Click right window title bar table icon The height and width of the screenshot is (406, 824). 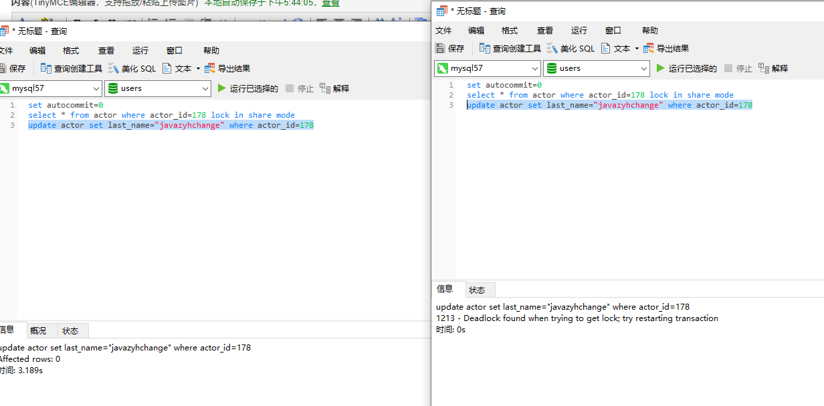click(441, 11)
